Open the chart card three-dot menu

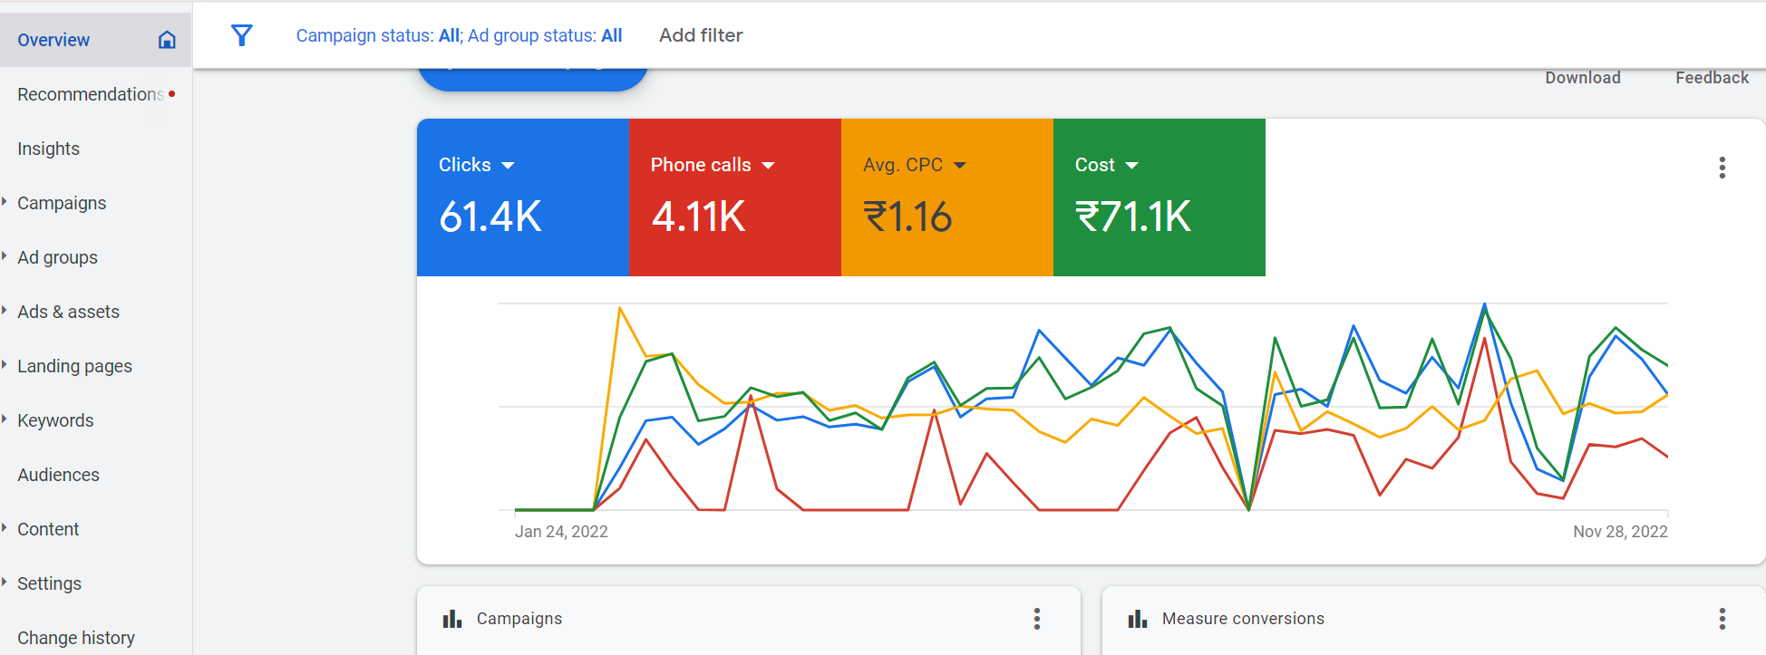pos(1722,168)
